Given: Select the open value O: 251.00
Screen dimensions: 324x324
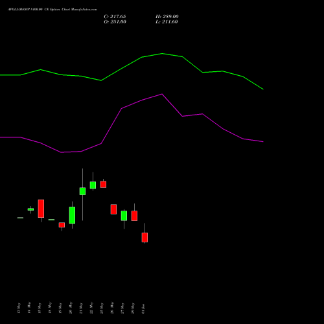Looking at the screenshot, I should pos(115,22).
